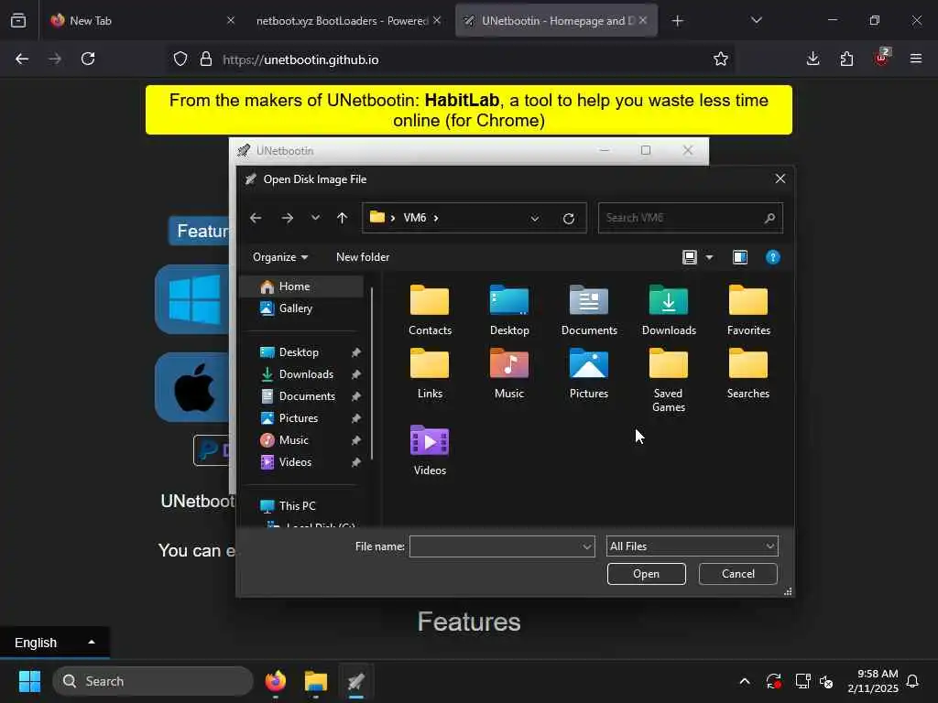938x703 pixels.
Task: Open the Windows Start menu
Action: pyautogui.click(x=29, y=681)
